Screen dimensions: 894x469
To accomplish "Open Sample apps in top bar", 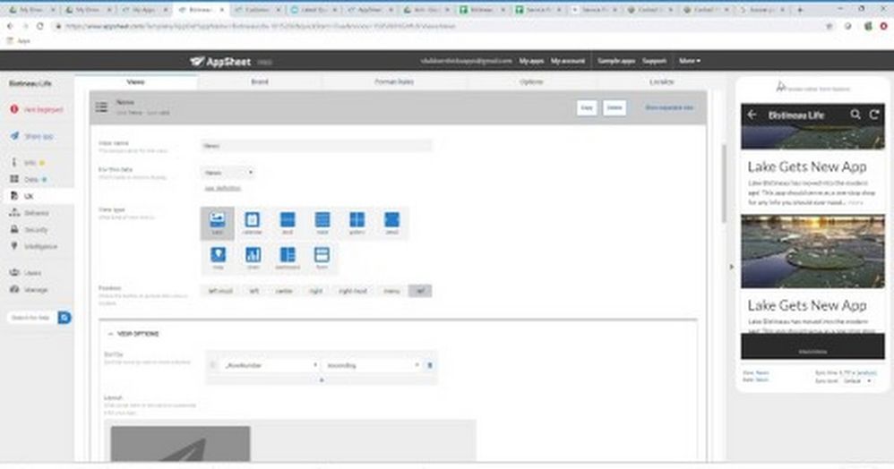I will (616, 60).
